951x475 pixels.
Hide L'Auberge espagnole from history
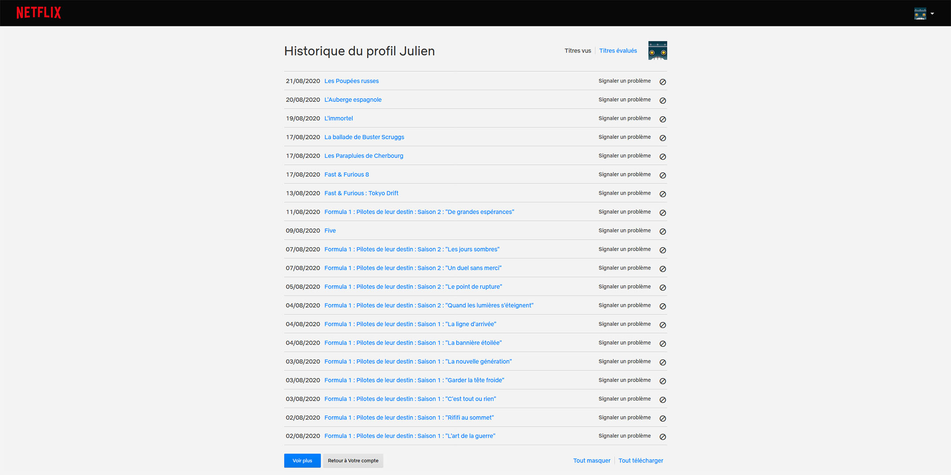[663, 101]
